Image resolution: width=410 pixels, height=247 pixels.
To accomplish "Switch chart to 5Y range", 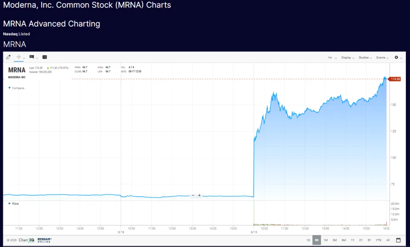I will pos(369,240).
